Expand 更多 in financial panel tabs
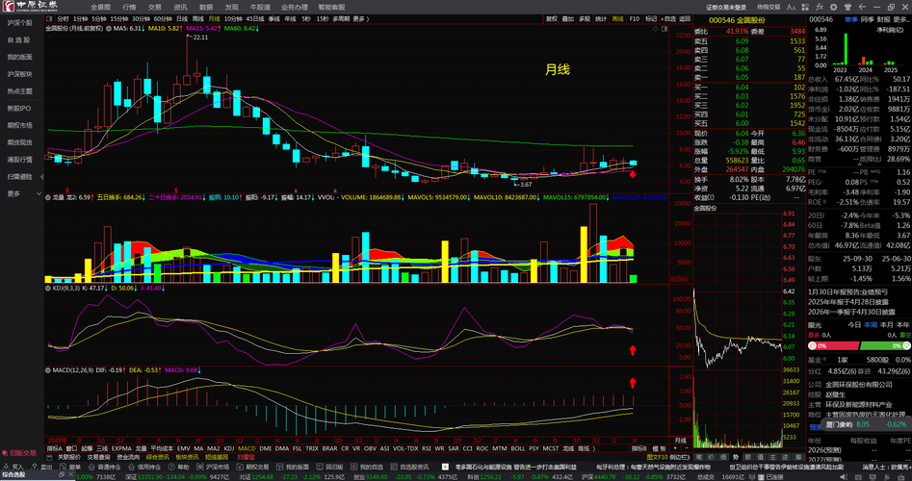The width and height of the screenshot is (912, 481). click(x=902, y=18)
